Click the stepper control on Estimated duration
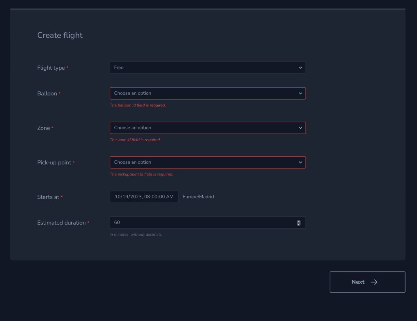 click(298, 222)
